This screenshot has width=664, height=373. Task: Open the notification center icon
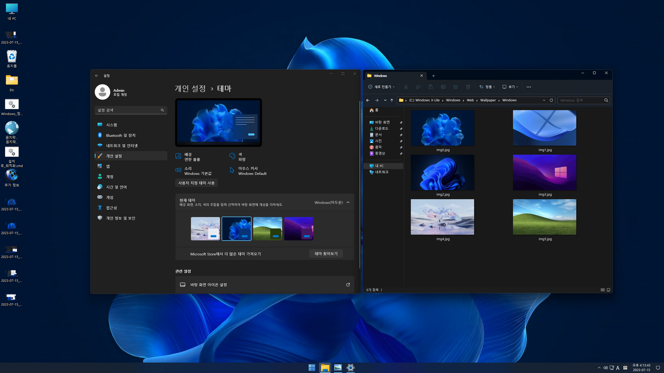pos(658,368)
